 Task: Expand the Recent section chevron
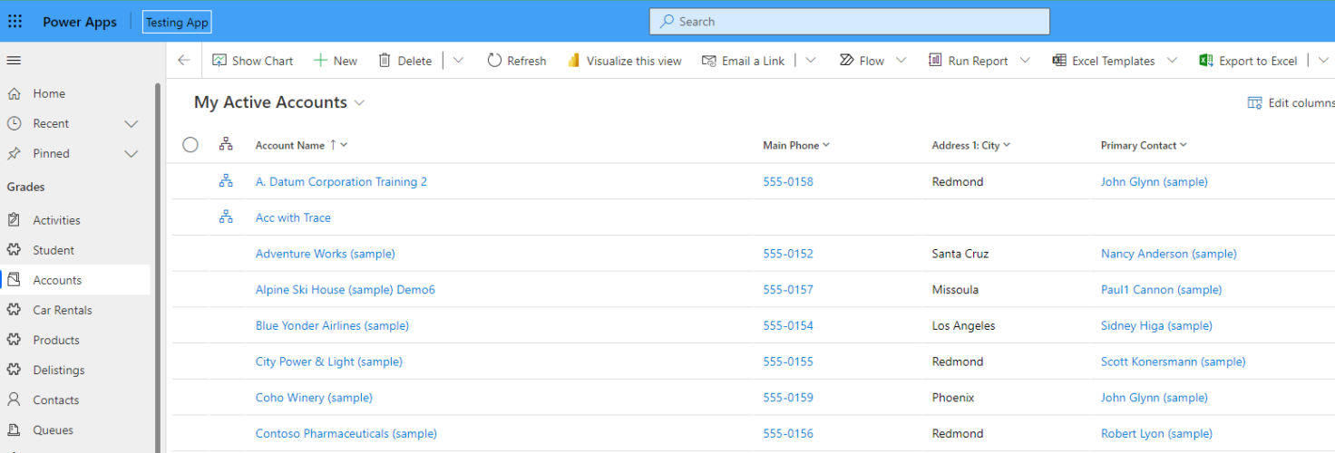pyautogui.click(x=132, y=124)
